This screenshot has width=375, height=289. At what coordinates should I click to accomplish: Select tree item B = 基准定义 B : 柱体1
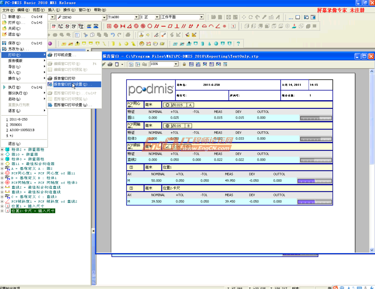[x=34, y=178]
